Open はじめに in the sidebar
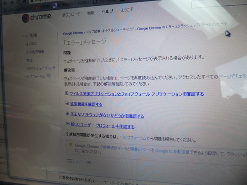This screenshot has height=185, width=247. pyautogui.click(x=31, y=44)
